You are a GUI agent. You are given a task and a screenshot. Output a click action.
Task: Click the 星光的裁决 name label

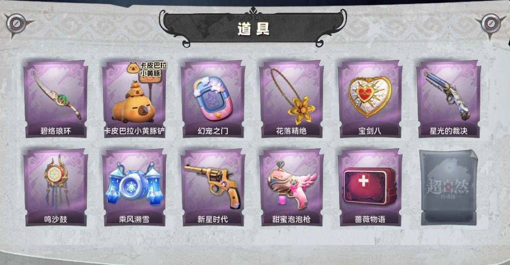pos(449,131)
